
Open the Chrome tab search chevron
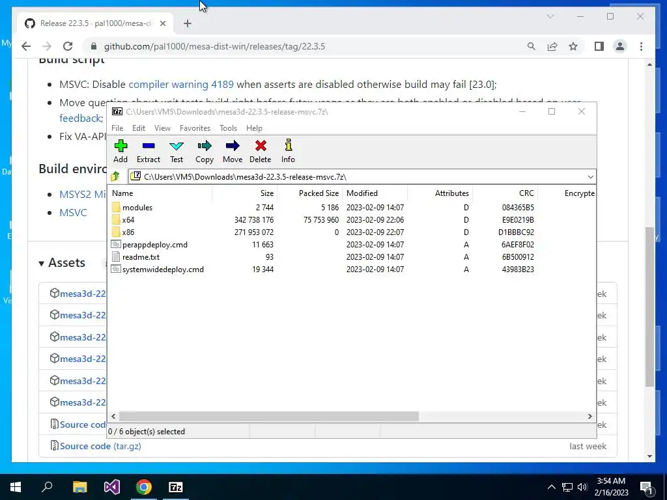550,16
